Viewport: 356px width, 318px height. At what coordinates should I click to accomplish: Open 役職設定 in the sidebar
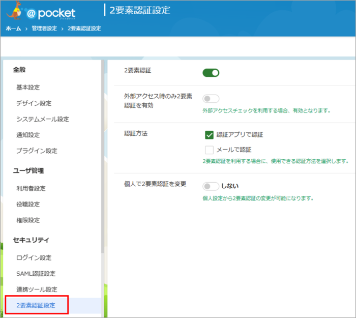[x=28, y=204]
